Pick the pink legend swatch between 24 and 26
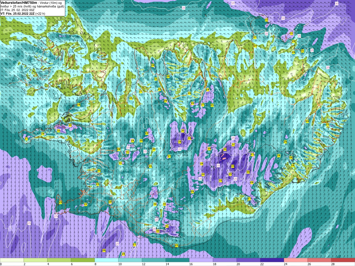Screen dimensions: 355x266 pyautogui.click(x=296, y=260)
